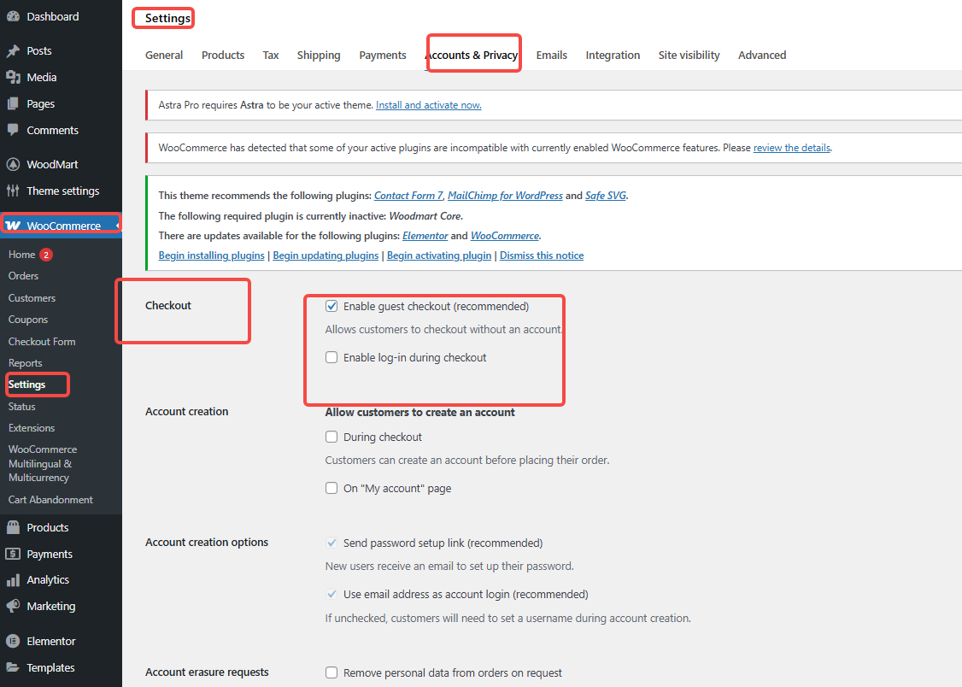
Task: Open MailChimp for WordPress link
Action: (x=505, y=196)
